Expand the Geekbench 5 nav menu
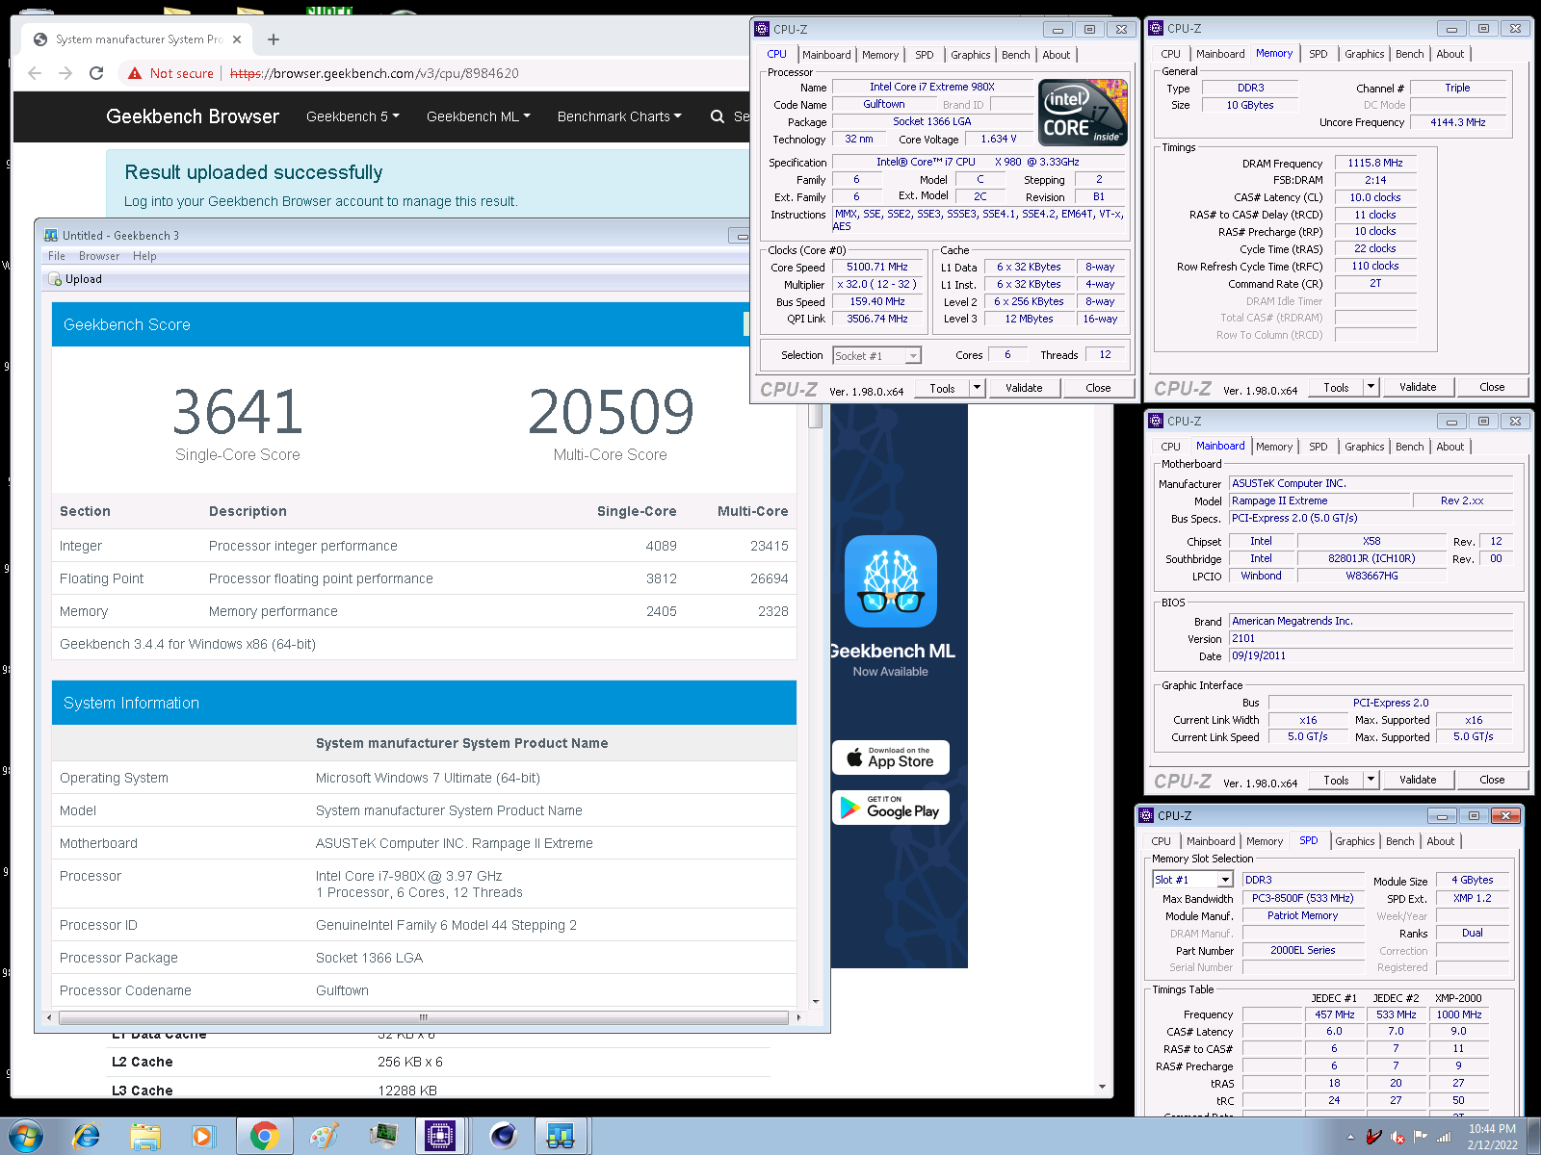The width and height of the screenshot is (1541, 1155). (x=353, y=116)
